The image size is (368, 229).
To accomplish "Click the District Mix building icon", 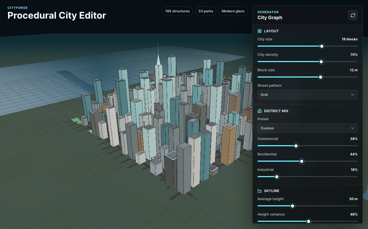I will click(x=260, y=111).
